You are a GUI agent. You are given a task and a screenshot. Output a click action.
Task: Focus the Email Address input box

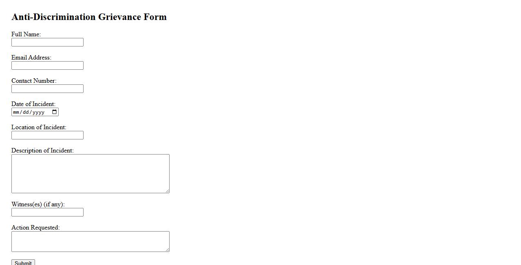[47, 66]
